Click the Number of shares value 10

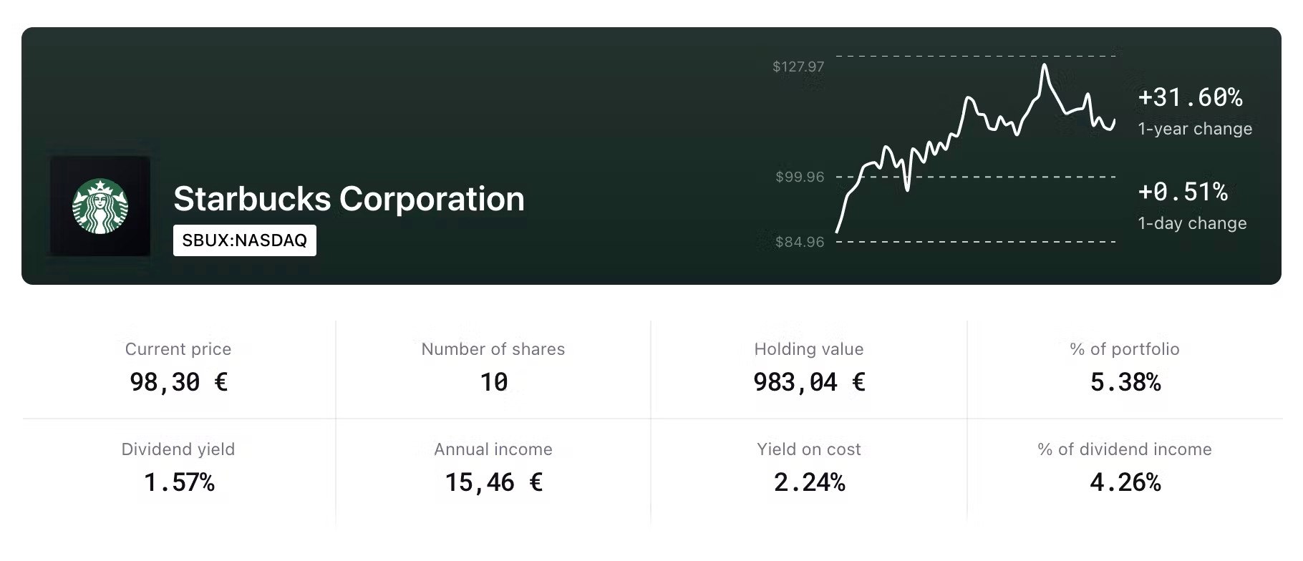click(x=493, y=382)
